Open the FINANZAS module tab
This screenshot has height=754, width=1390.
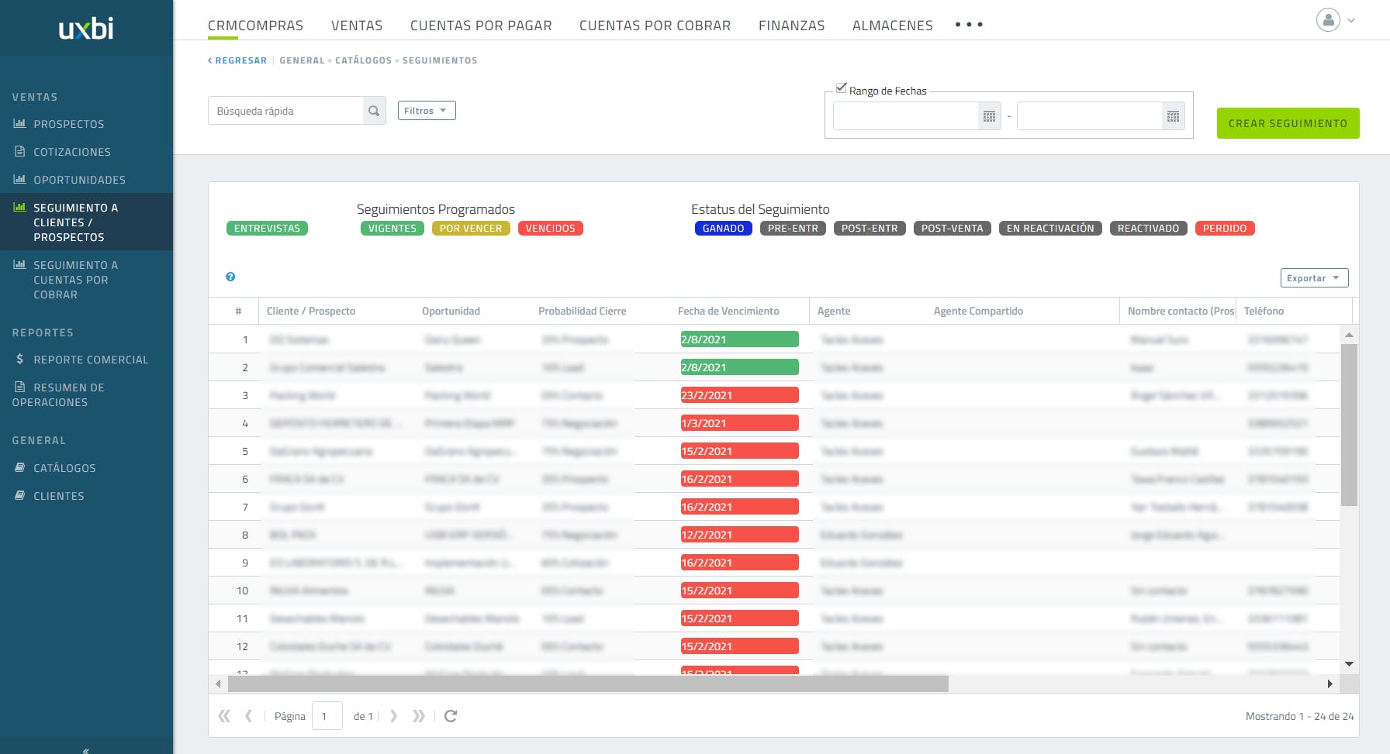pyautogui.click(x=791, y=26)
